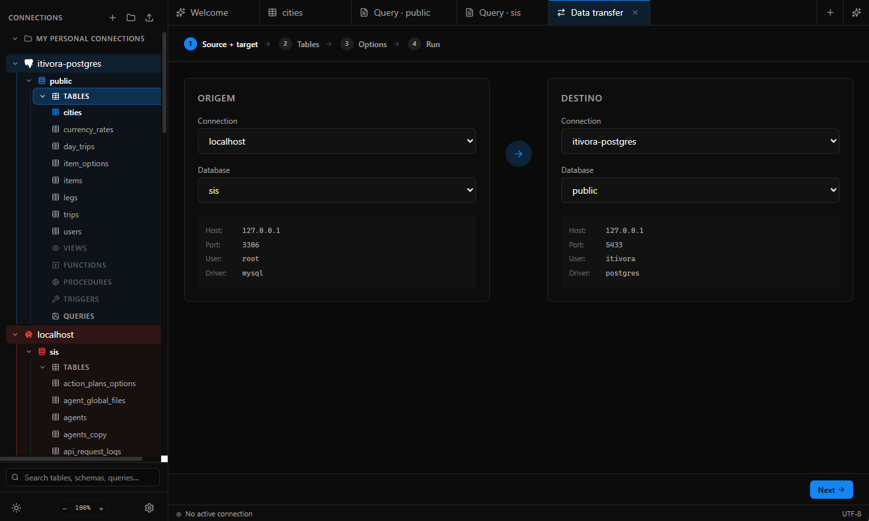Open the ORIGEM Connection dropdown showing localhost
The height and width of the screenshot is (521, 869).
tap(337, 141)
